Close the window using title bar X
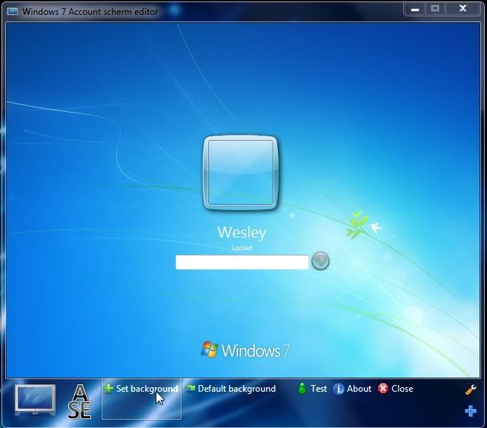Screen dimensions: 487x428 click(x=463, y=9)
